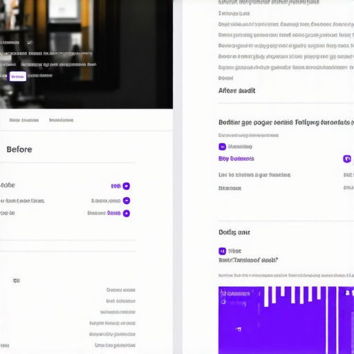The height and width of the screenshot is (354, 354).
Task: Click the purple square icon above the purple link
Action: (222, 147)
